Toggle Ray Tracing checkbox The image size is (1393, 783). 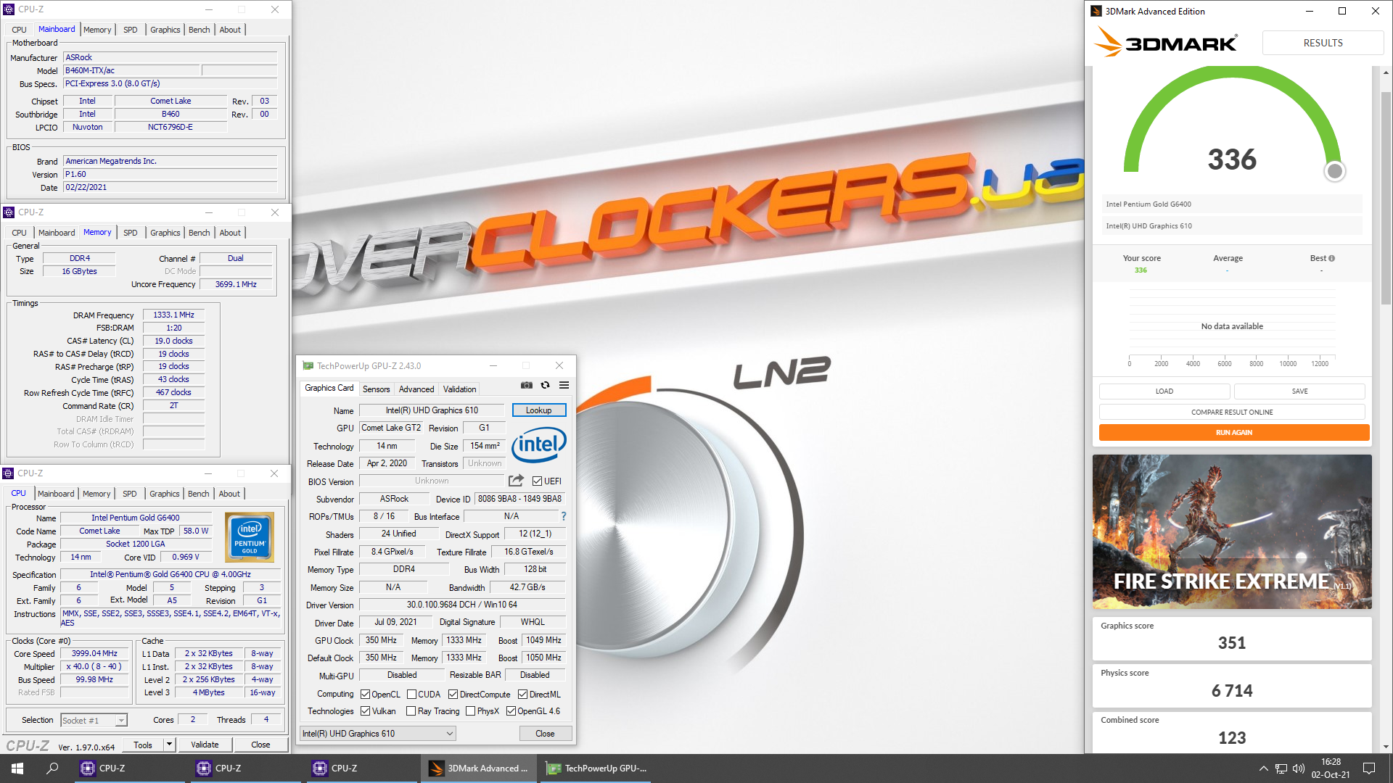pos(411,711)
